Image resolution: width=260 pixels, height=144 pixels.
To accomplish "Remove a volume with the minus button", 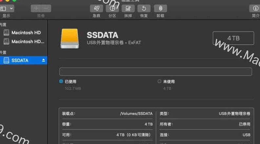I will 46,8.
